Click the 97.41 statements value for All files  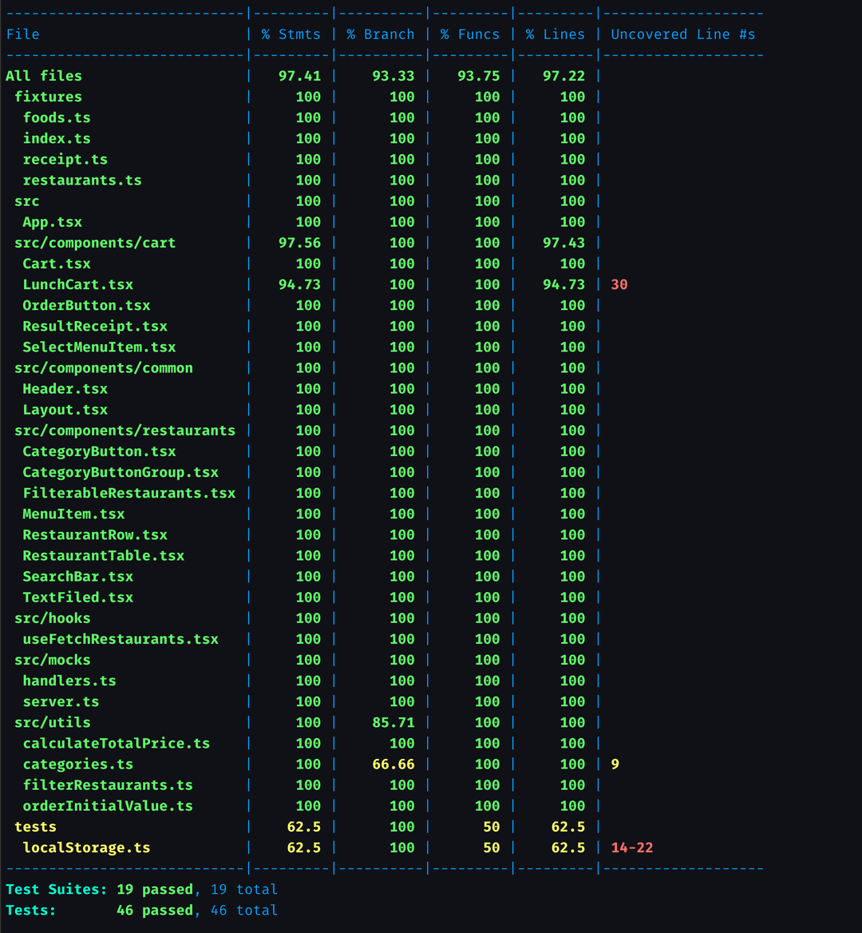[x=299, y=76]
